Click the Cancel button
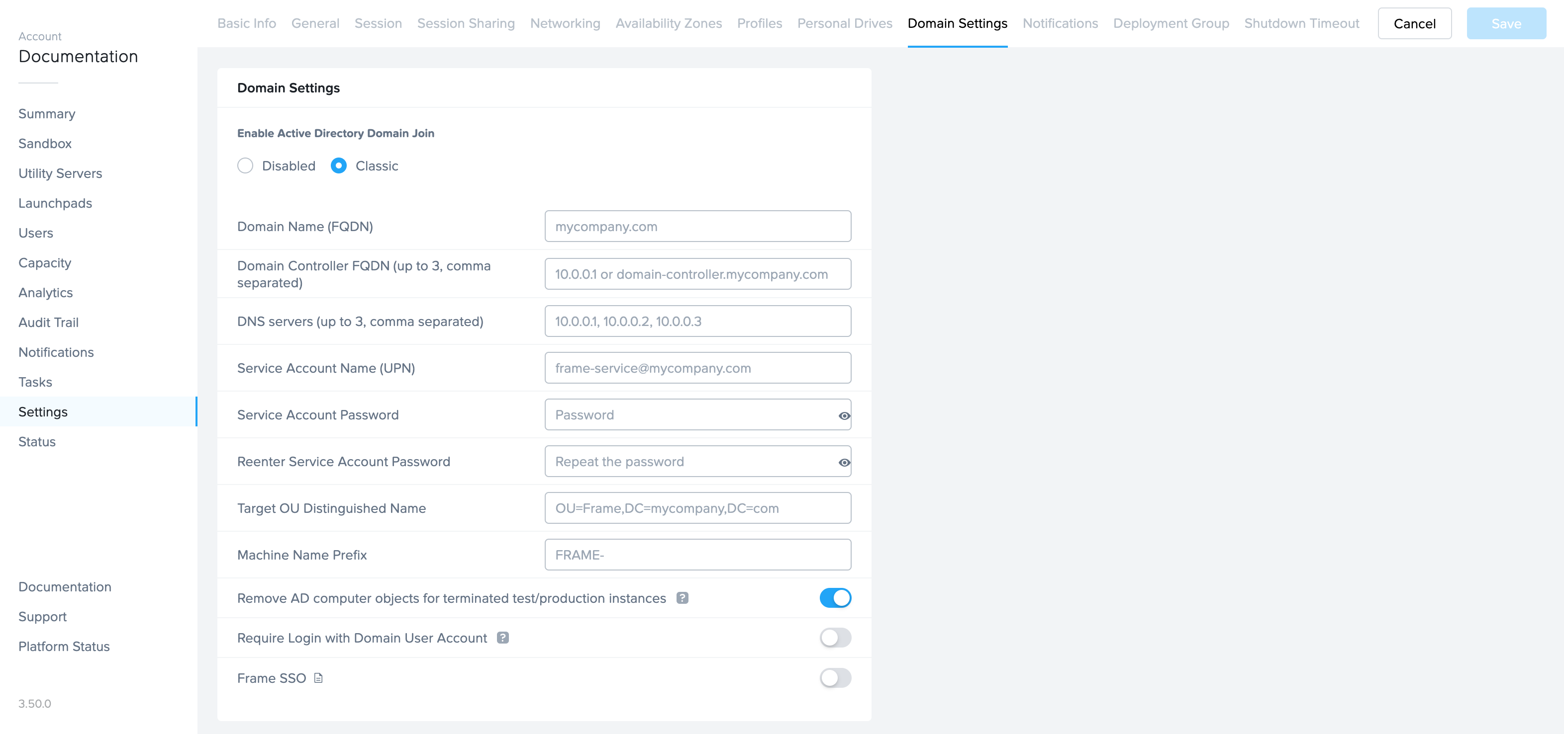Screen dimensions: 1564x734 coord(1414,23)
